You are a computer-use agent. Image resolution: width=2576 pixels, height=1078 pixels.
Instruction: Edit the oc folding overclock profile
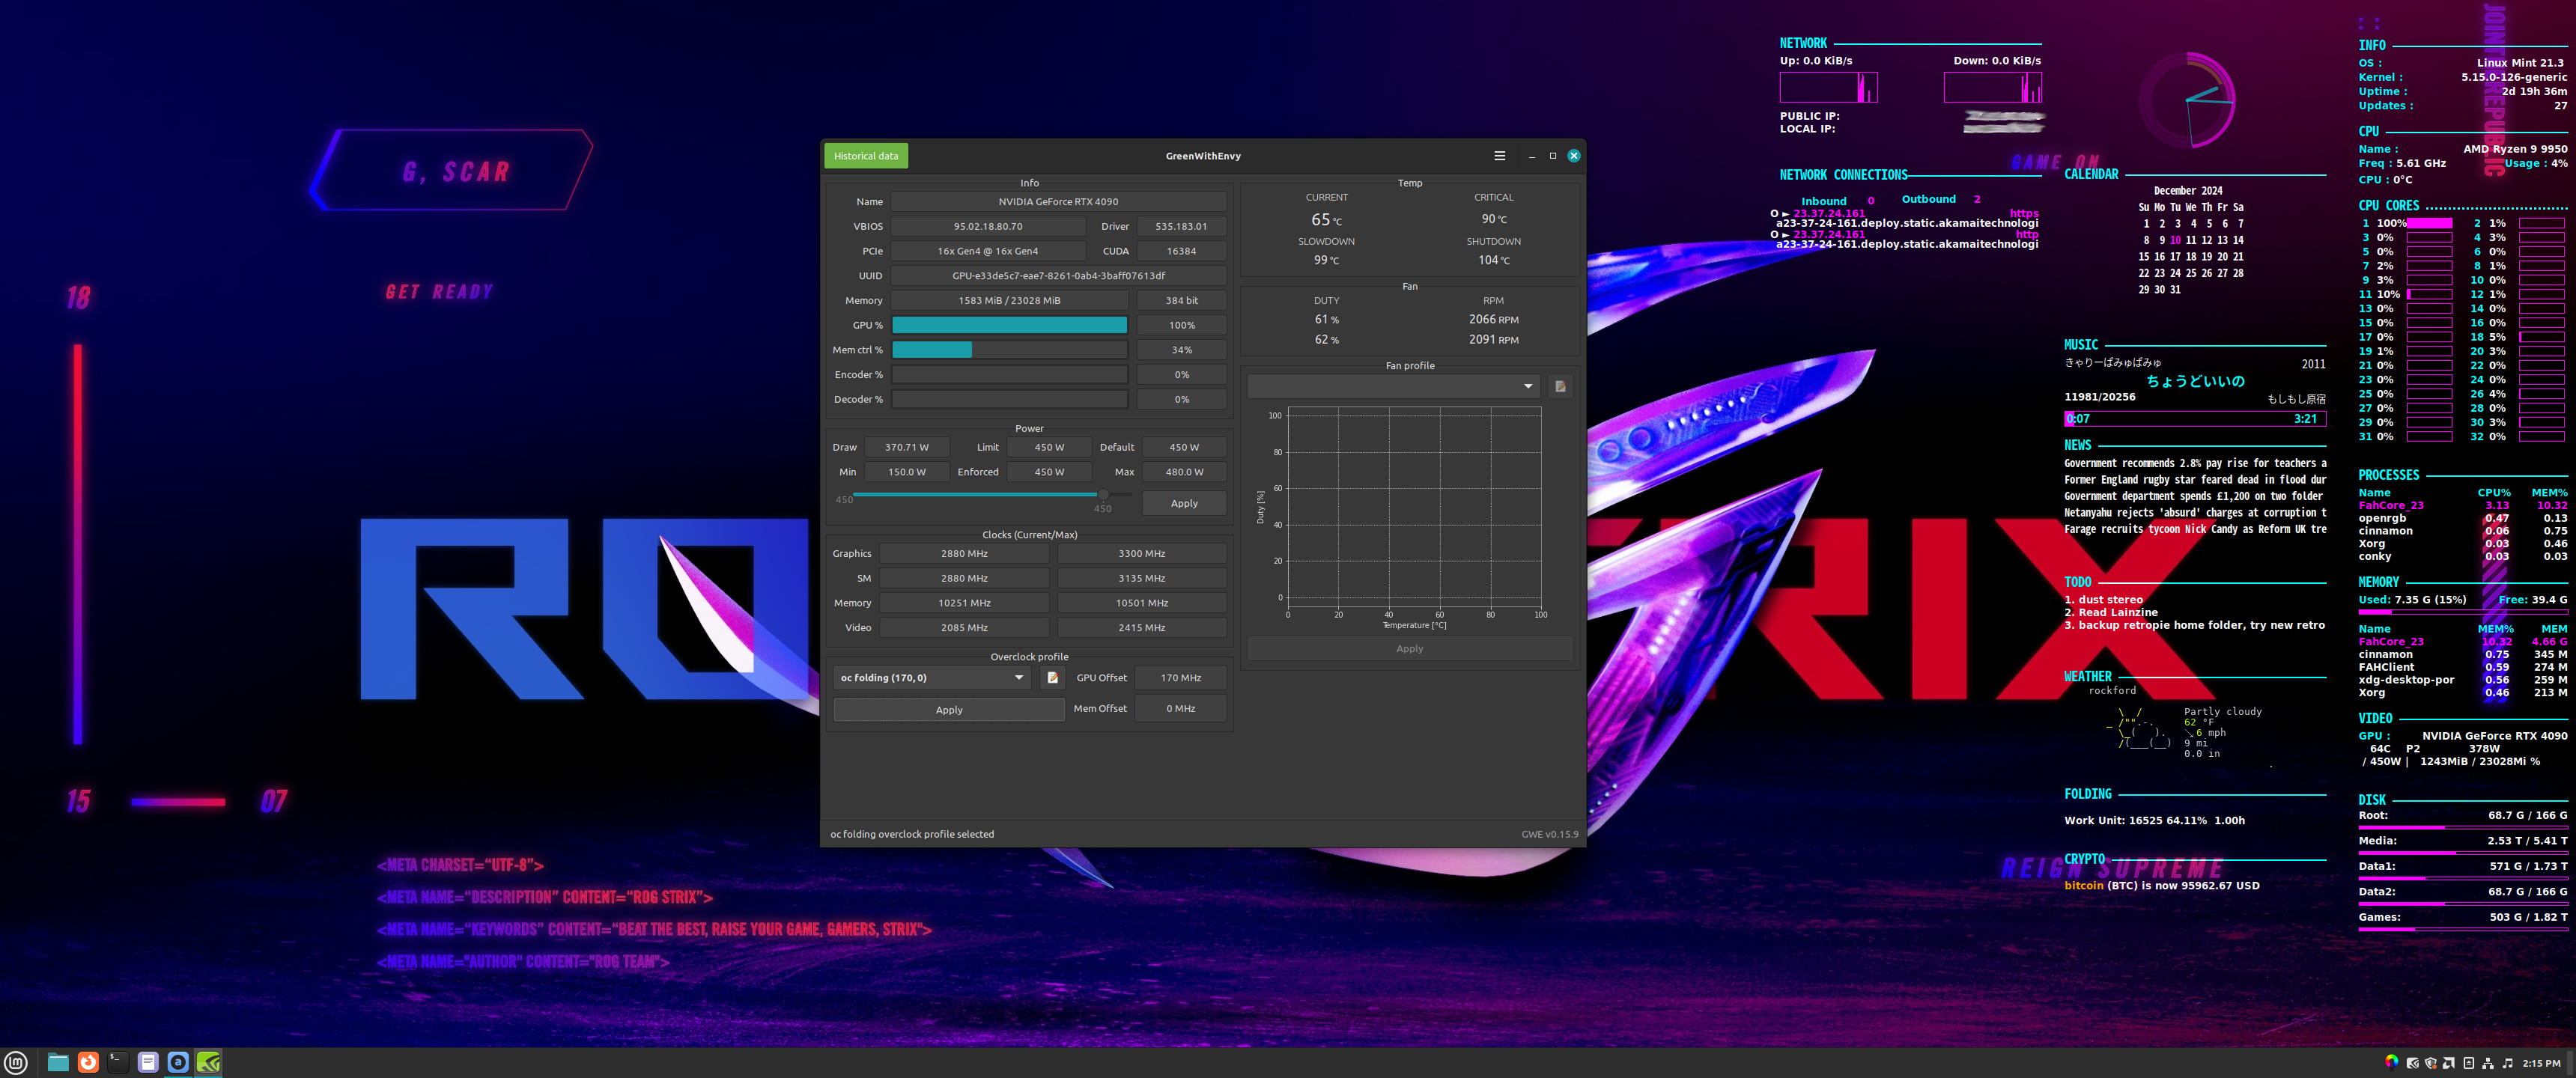coord(1052,678)
